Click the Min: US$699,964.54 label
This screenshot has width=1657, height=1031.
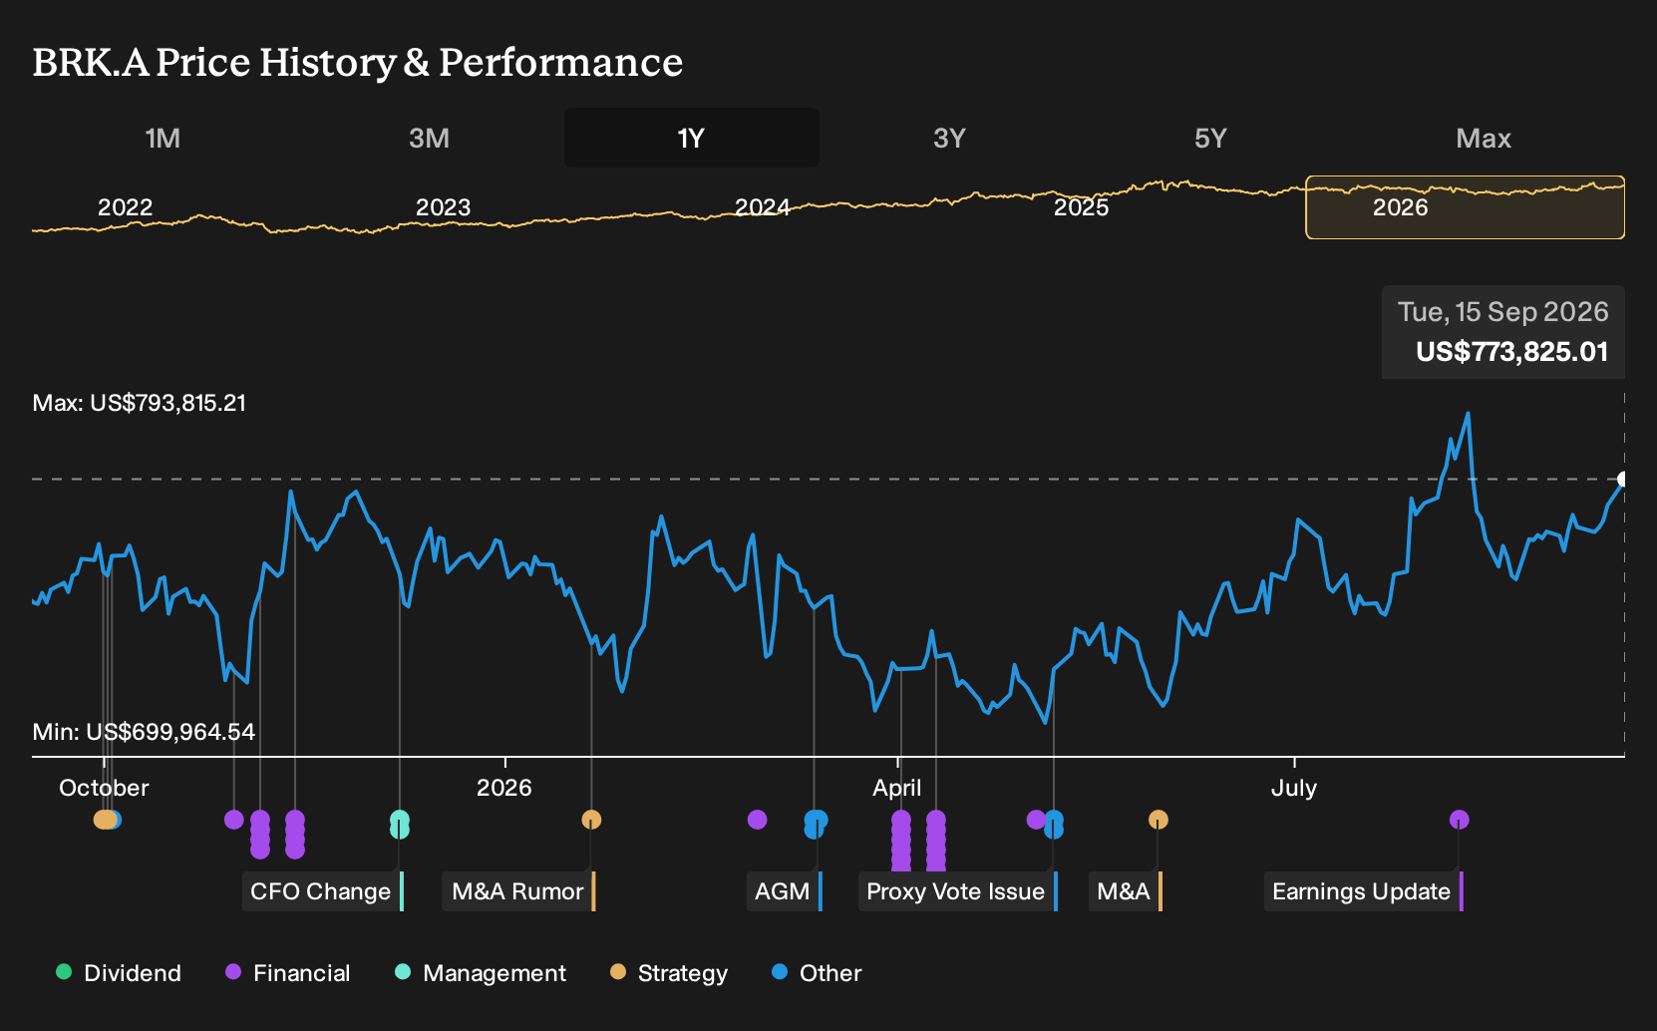point(144,732)
